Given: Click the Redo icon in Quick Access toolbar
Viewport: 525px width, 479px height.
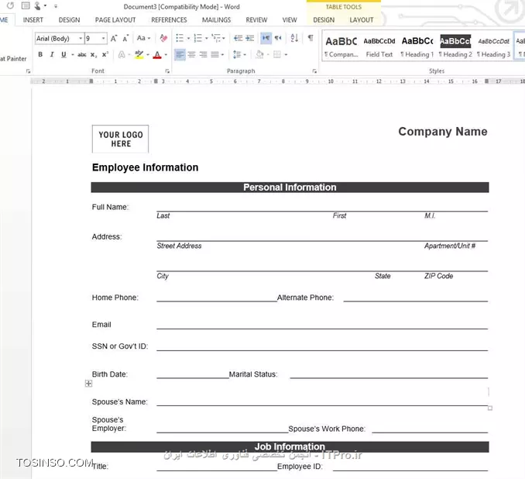Looking at the screenshot, I should tap(10, 5).
